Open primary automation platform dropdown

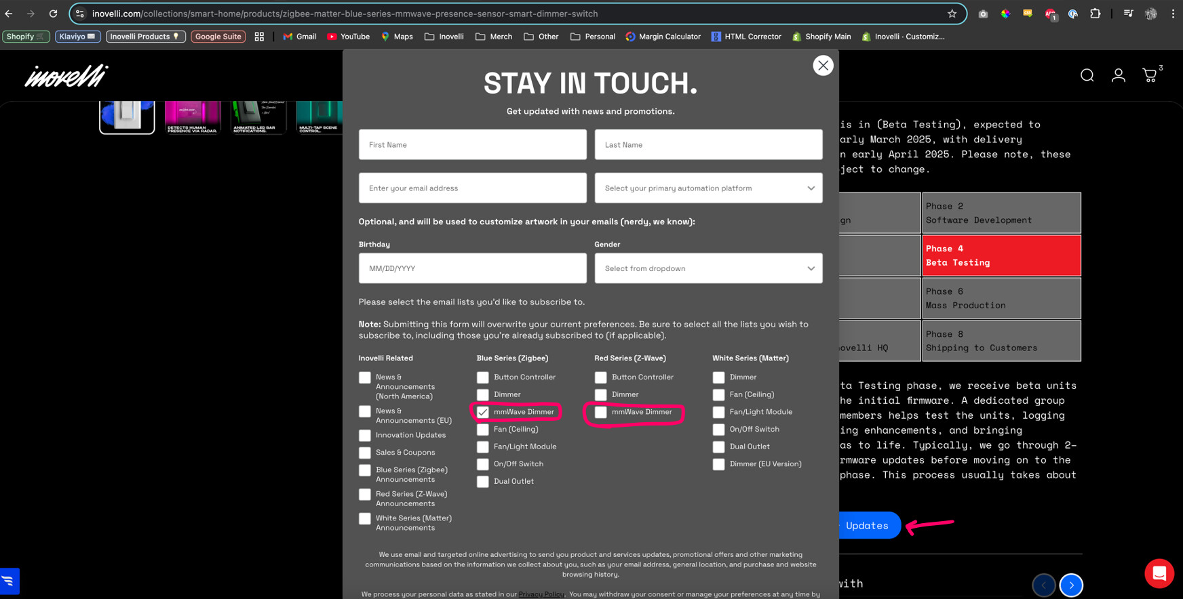point(708,188)
